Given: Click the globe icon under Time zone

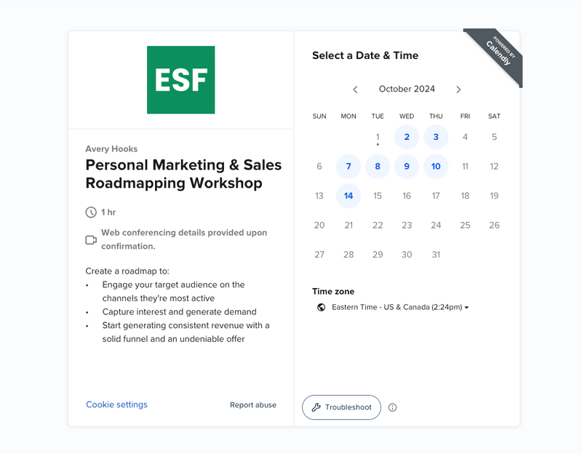Looking at the screenshot, I should 322,307.
